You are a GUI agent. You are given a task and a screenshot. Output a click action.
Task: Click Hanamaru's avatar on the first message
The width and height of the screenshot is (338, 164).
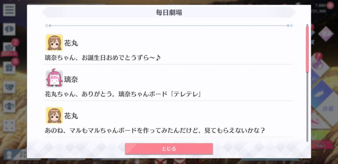pyautogui.click(x=54, y=43)
